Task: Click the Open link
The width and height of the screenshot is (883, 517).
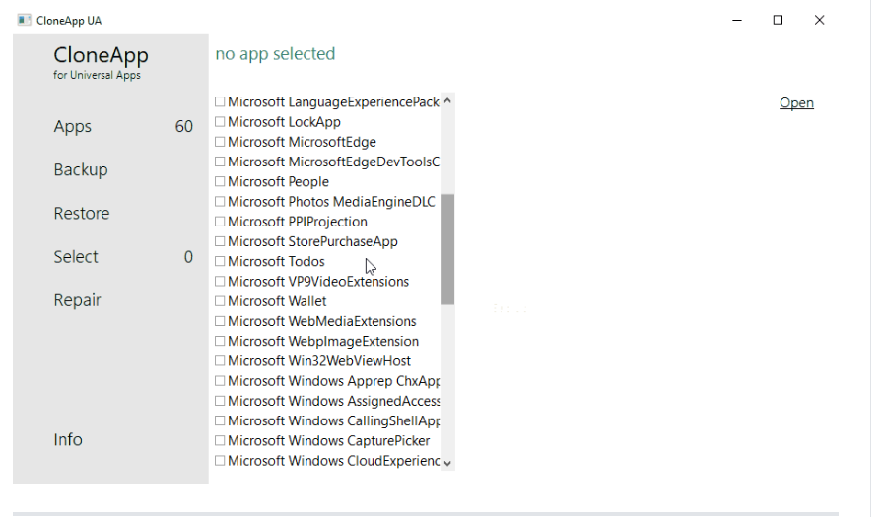Action: tap(796, 103)
